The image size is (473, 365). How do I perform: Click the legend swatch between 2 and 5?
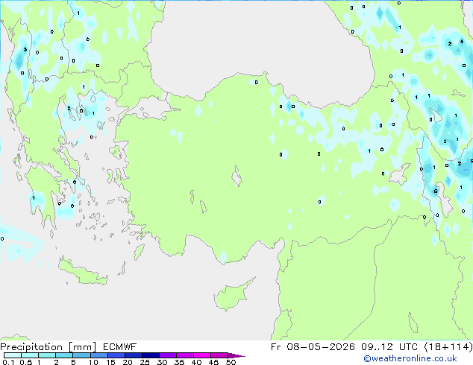pyautogui.click(x=64, y=355)
